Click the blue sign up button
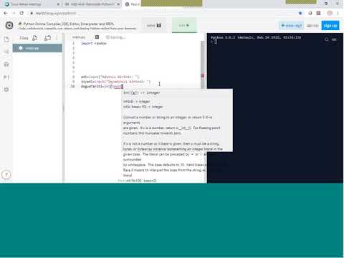The height and width of the screenshot is (258, 344). 330,26
